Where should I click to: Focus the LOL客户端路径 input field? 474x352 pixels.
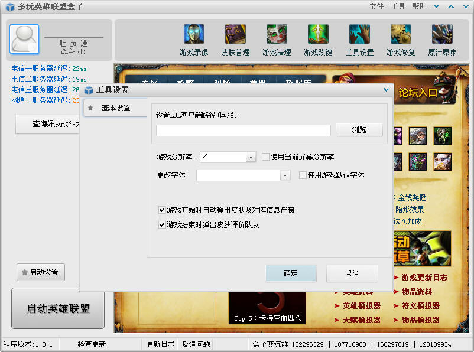tap(244, 131)
